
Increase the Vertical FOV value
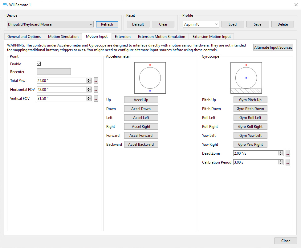pyautogui.click(x=89, y=97)
